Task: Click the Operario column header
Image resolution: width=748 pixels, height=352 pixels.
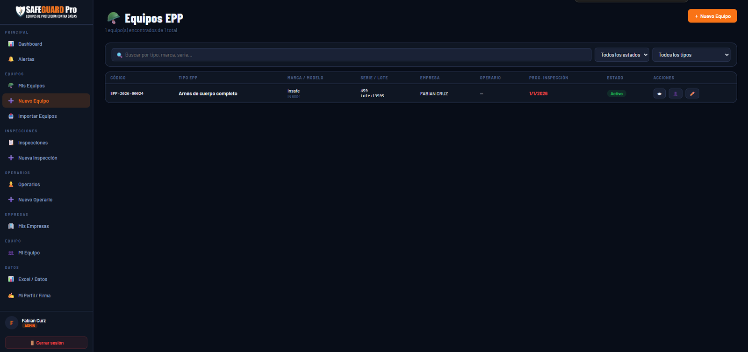Action: pos(490,78)
